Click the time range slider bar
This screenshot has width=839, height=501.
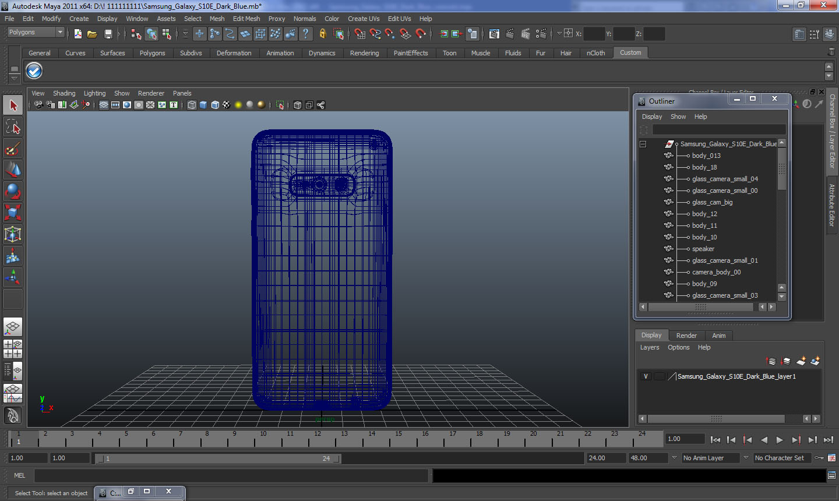[218, 458]
